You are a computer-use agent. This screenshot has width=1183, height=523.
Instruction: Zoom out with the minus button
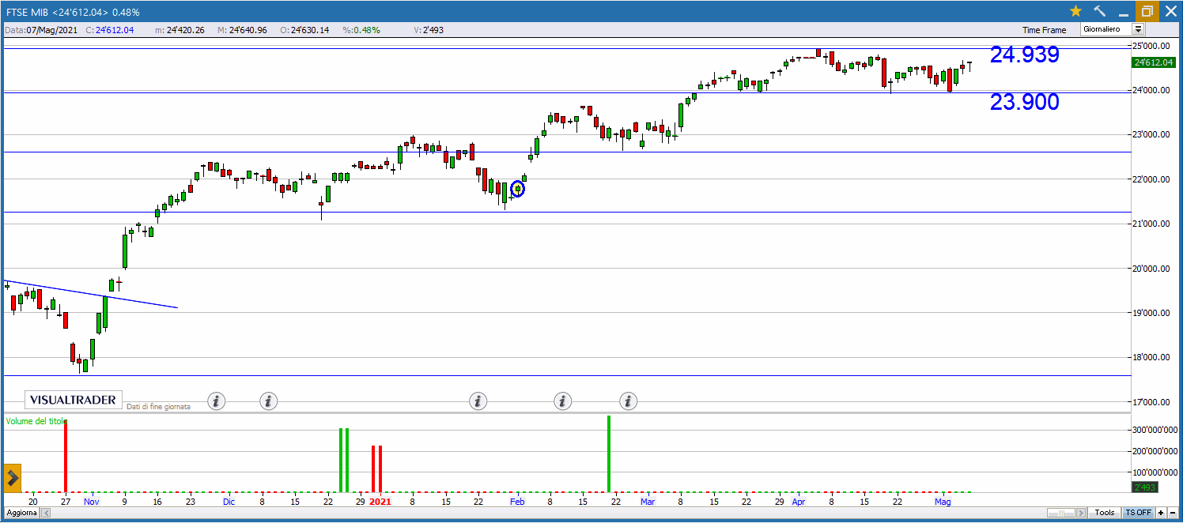pyautogui.click(x=1174, y=513)
